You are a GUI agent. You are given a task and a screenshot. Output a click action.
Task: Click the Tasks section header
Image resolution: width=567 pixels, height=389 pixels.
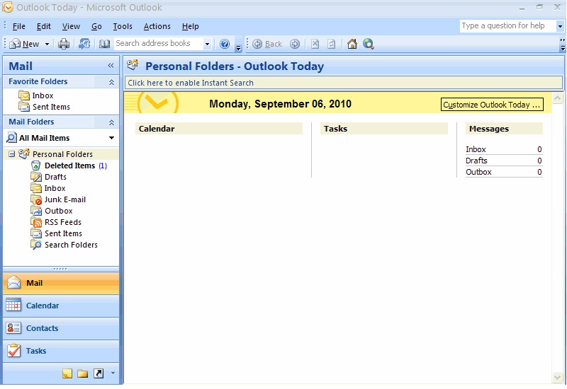tap(383, 129)
